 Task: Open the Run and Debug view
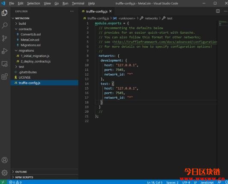pyautogui.click(x=5, y=51)
